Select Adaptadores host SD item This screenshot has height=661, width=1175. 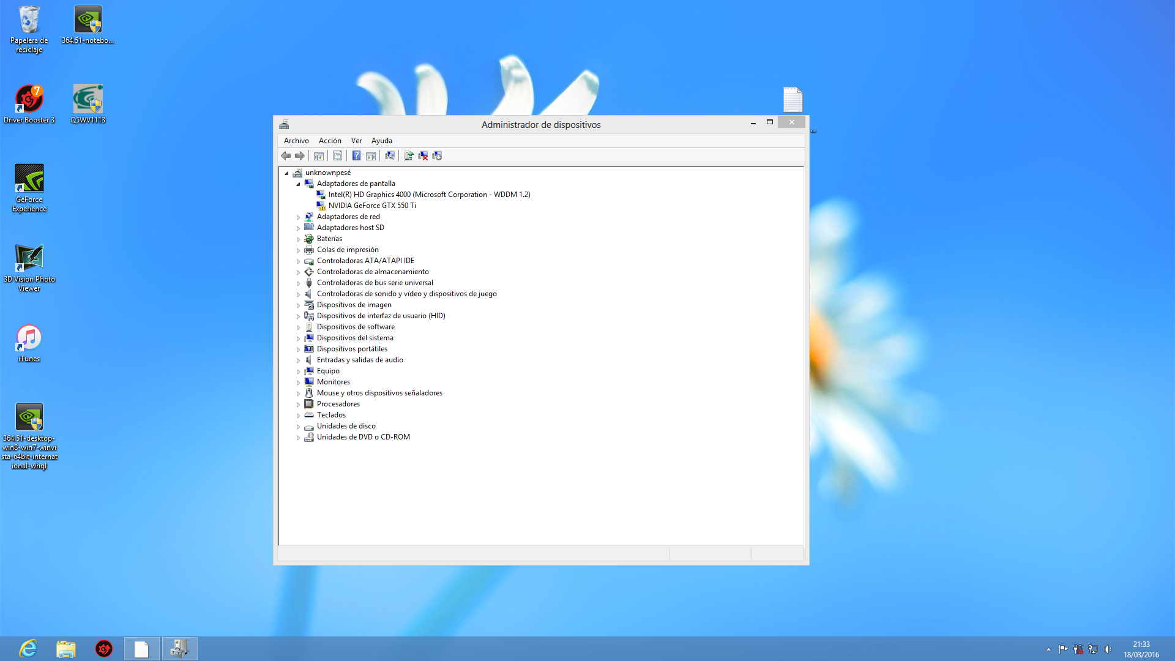351,228
